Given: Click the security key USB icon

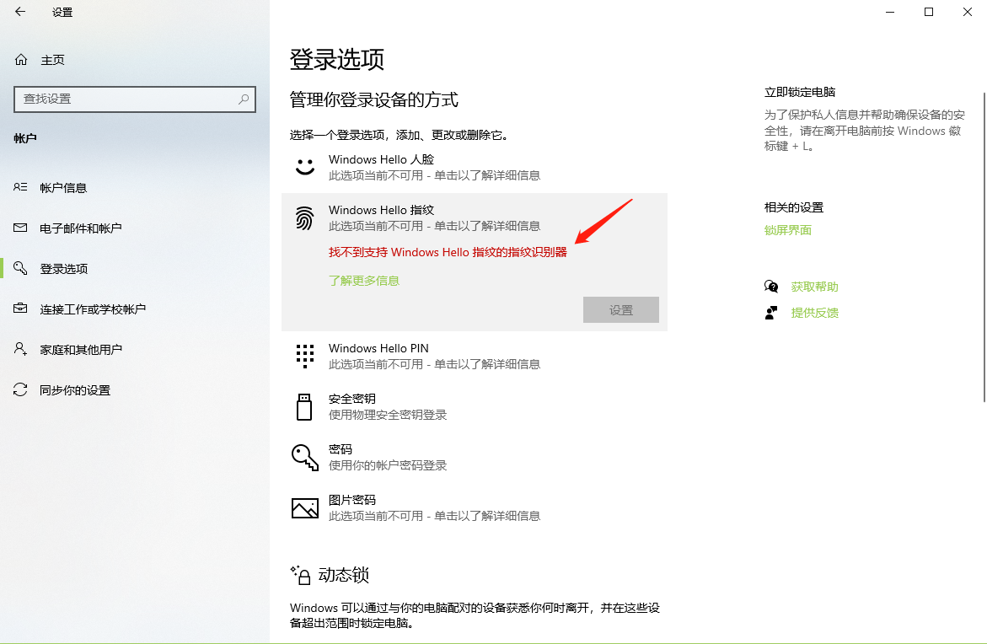Looking at the screenshot, I should coord(304,406).
